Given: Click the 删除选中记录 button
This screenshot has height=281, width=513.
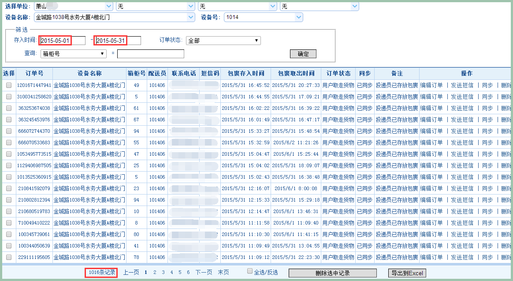Looking at the screenshot, I should 332,273.
